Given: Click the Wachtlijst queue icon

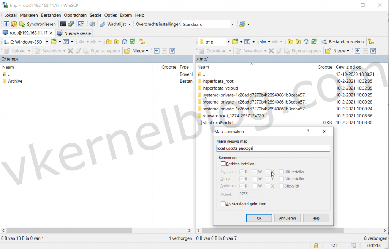Looking at the screenshot, I should [102, 24].
